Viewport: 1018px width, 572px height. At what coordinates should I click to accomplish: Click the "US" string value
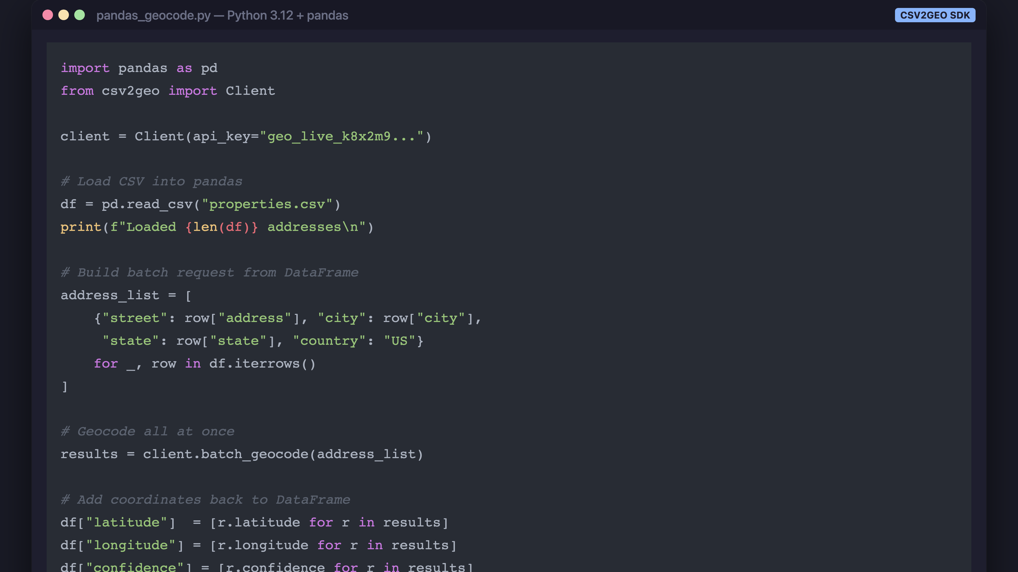[400, 341]
